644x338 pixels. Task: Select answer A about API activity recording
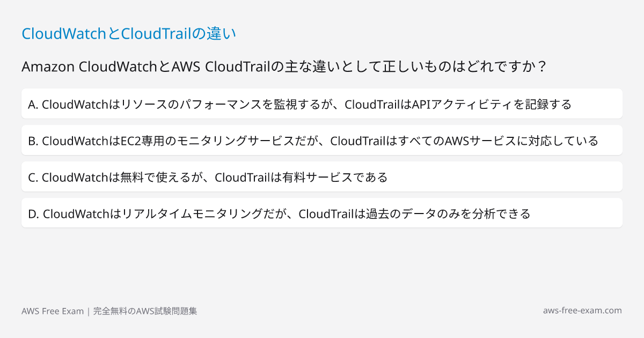pyautogui.click(x=322, y=104)
